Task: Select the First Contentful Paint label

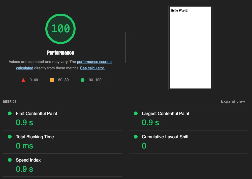Action: [x=37, y=114]
